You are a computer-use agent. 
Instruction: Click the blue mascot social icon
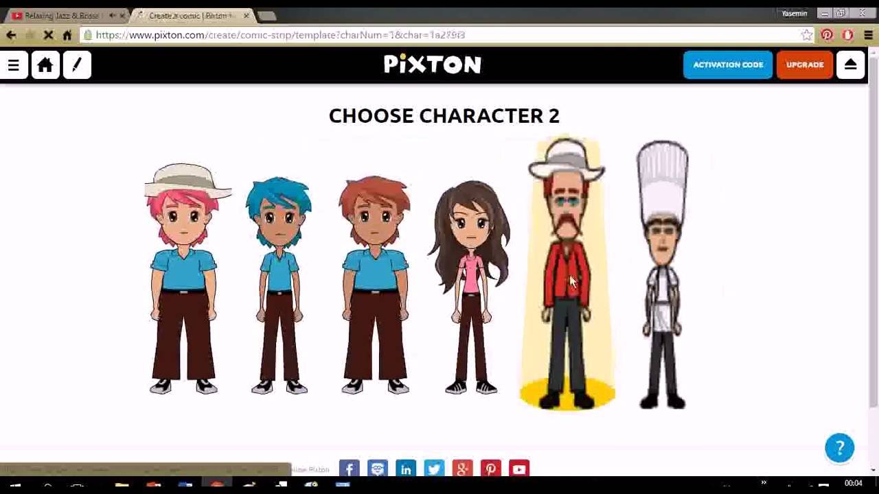point(378,469)
